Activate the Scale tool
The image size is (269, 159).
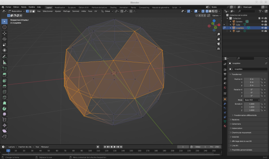pos(5,45)
